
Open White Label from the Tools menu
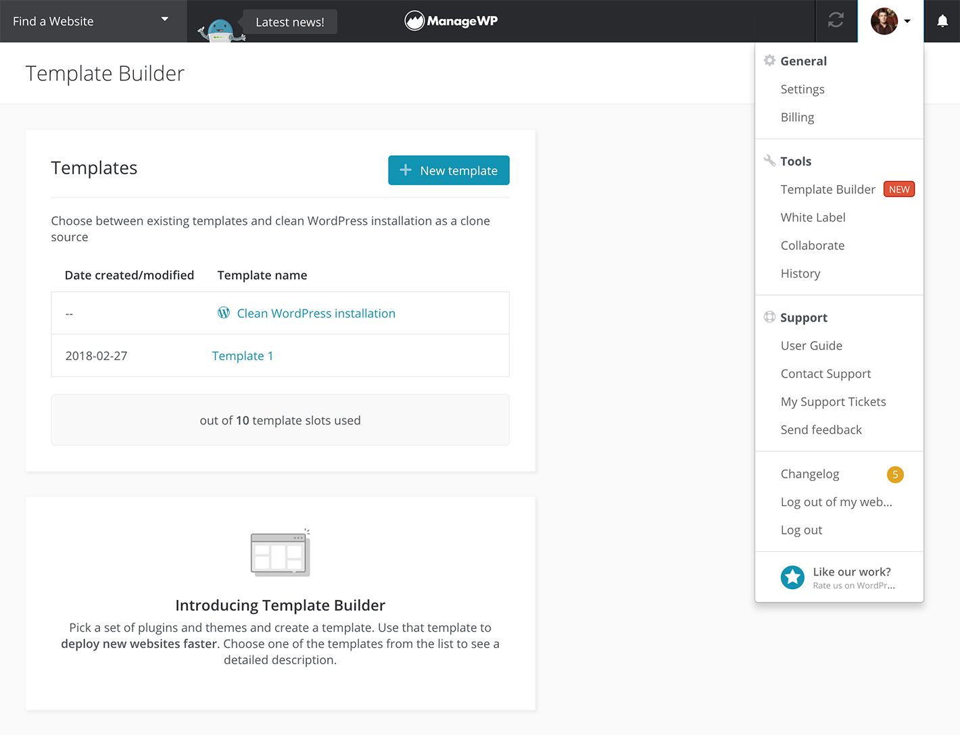pos(813,218)
